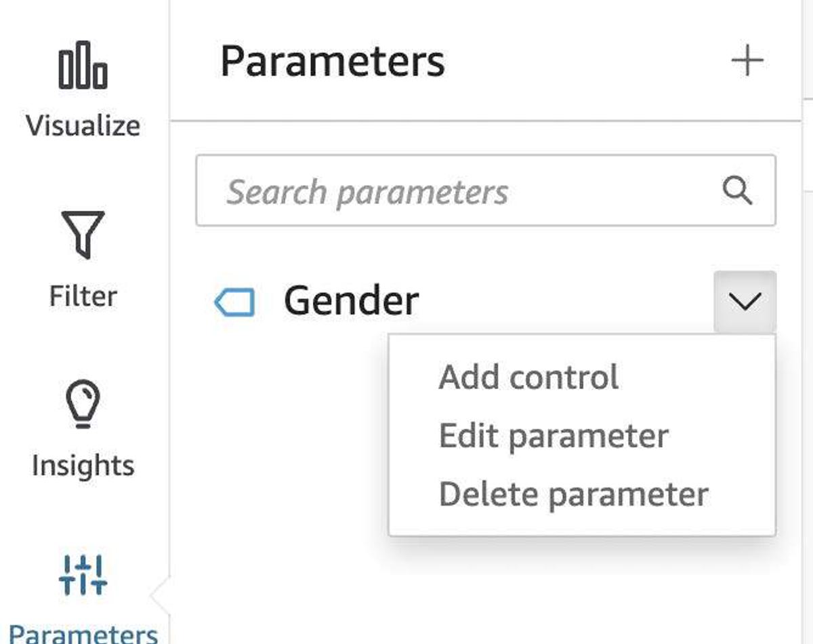Click the Filter funnel icon
The image size is (813, 644).
coord(83,235)
